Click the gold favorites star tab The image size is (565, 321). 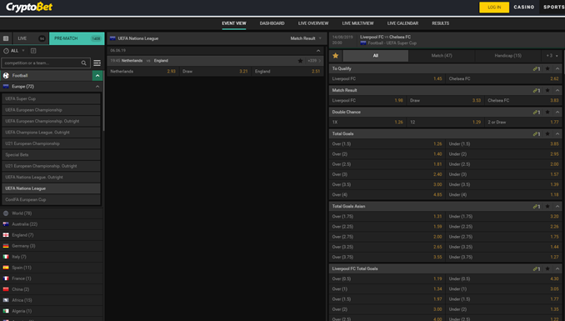coord(336,56)
